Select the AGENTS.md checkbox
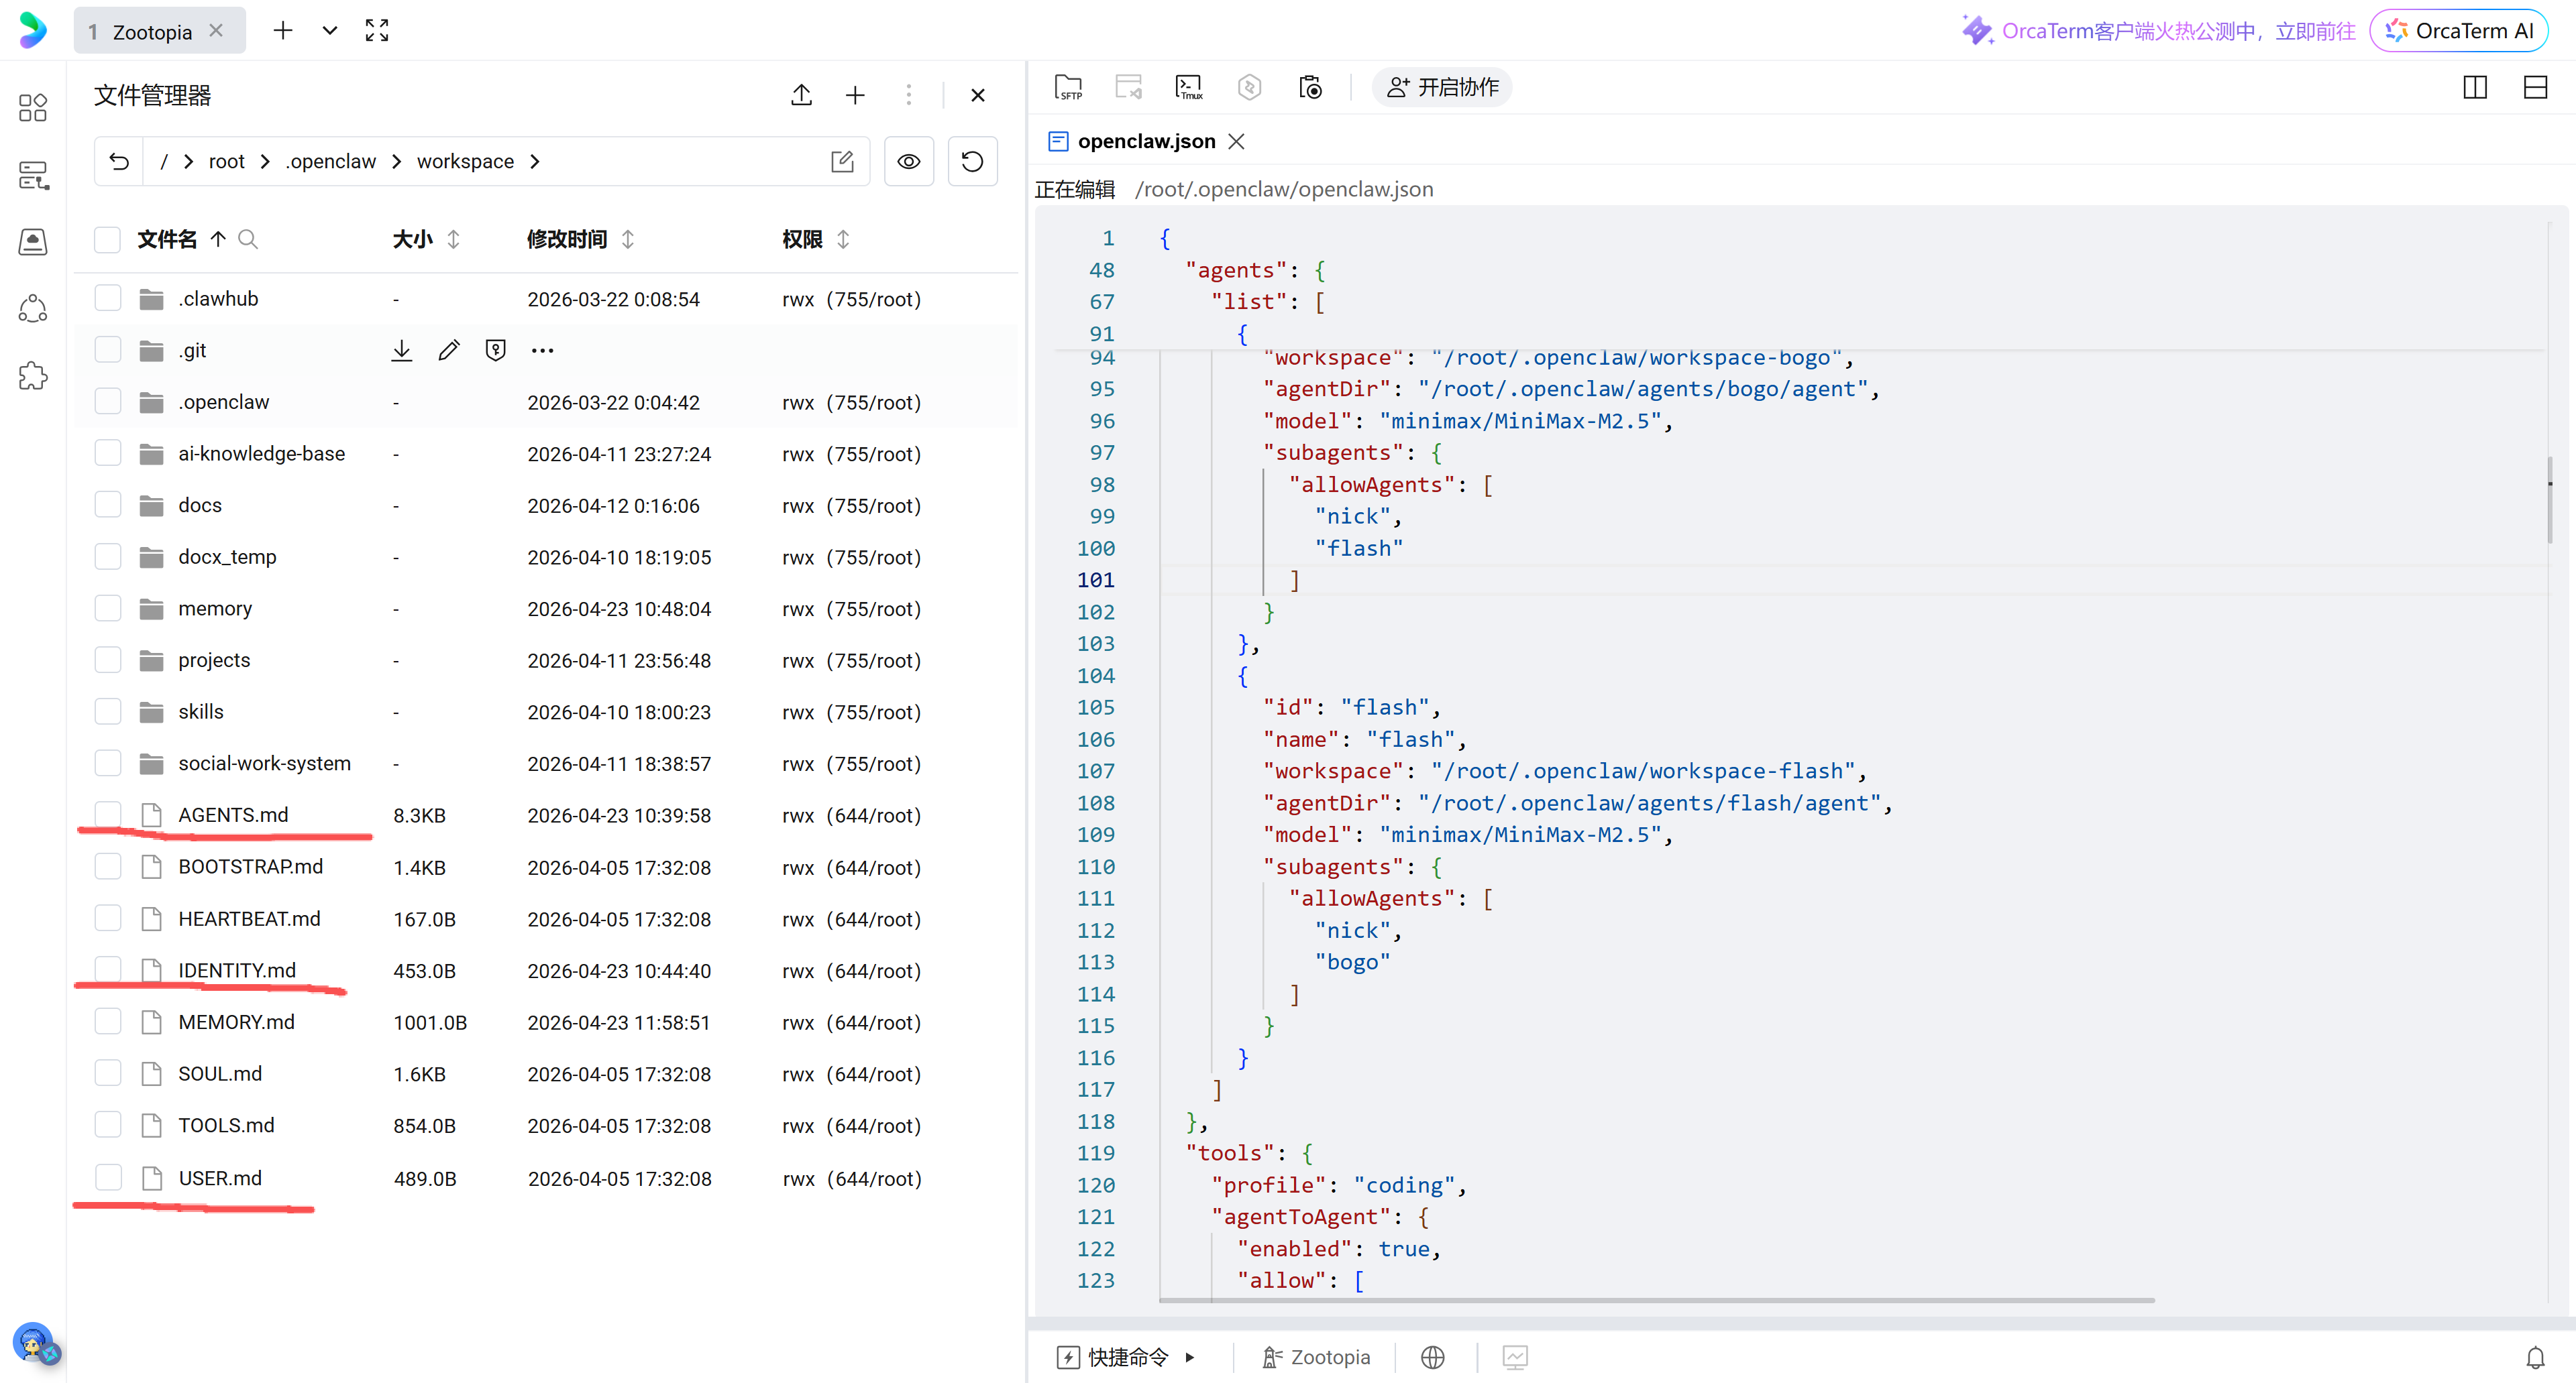Viewport: 2576px width, 1383px height. tap(107, 815)
